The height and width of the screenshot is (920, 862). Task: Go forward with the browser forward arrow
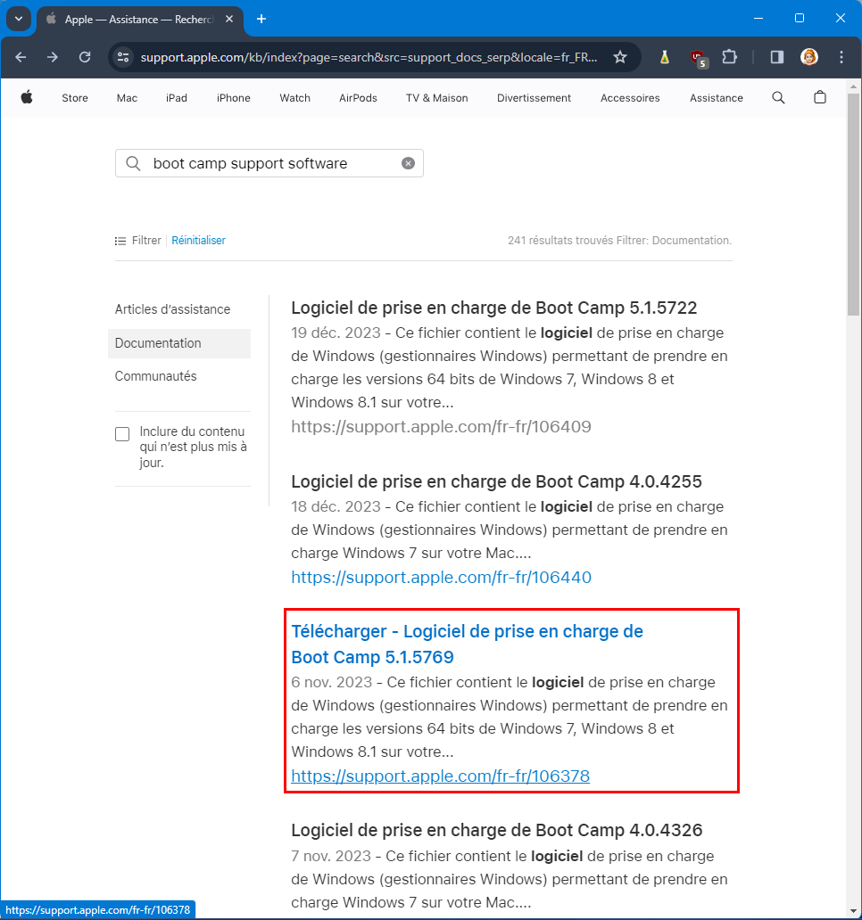[x=53, y=57]
